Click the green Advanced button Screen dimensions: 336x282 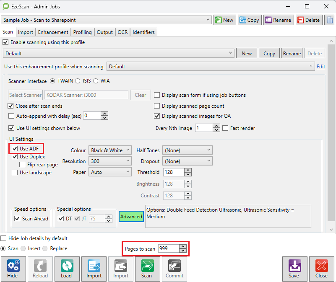131,216
